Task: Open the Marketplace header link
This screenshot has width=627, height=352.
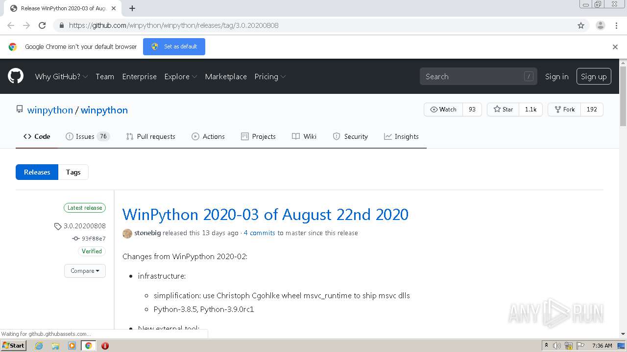Action: [226, 76]
